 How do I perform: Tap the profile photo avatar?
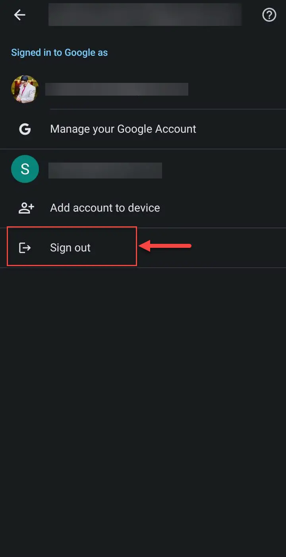25,89
